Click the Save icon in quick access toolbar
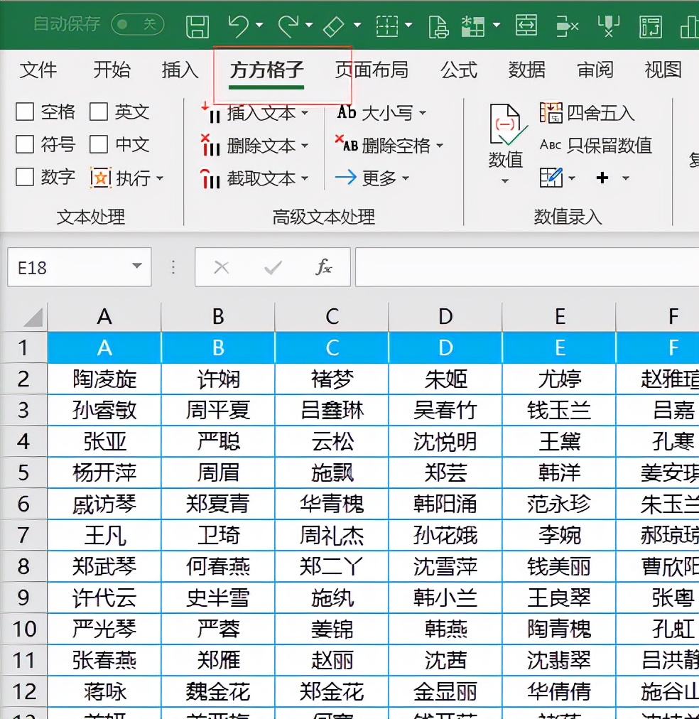The image size is (699, 719). pyautogui.click(x=197, y=26)
